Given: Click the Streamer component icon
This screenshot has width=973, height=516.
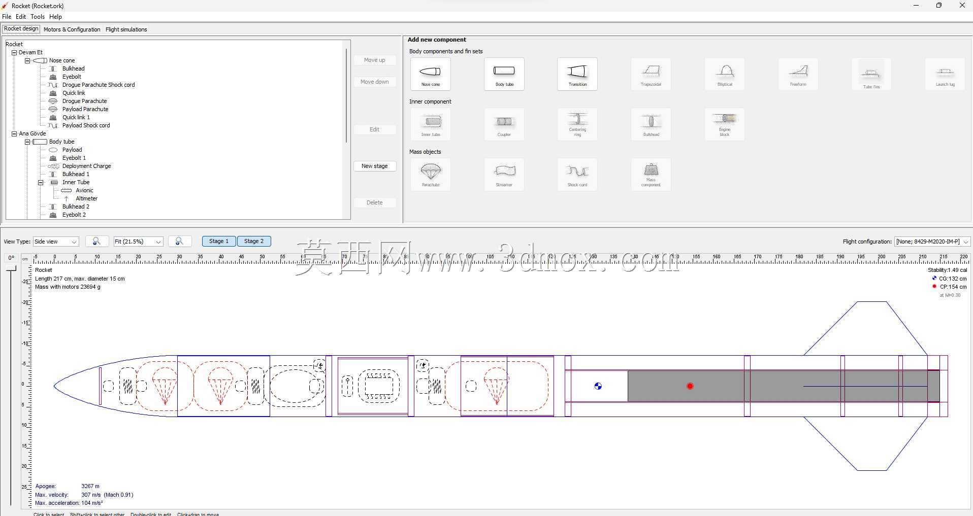Looking at the screenshot, I should tap(504, 175).
